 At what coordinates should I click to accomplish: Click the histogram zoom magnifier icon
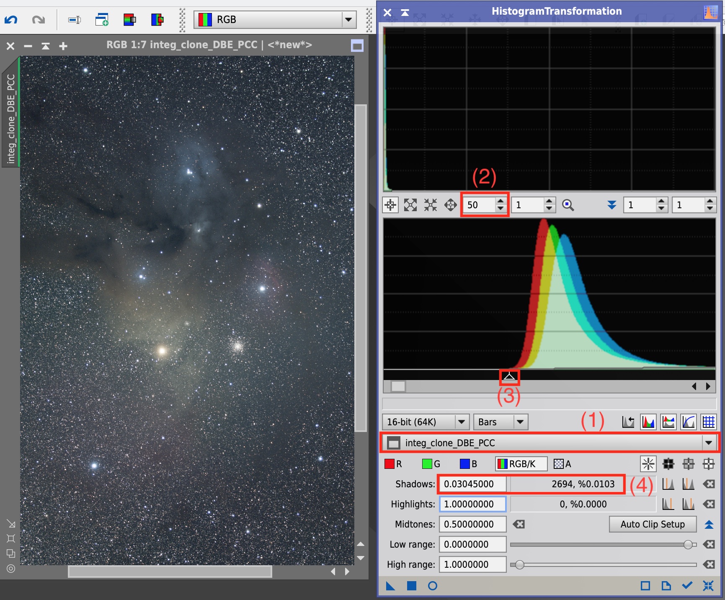pos(568,205)
